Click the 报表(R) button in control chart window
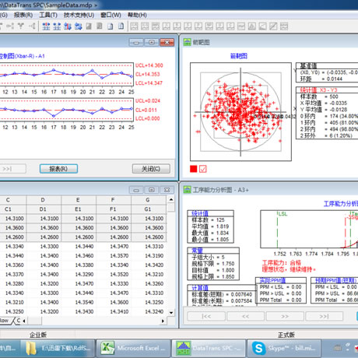Image resolution: width=358 pixels, height=358 pixels. [58, 169]
